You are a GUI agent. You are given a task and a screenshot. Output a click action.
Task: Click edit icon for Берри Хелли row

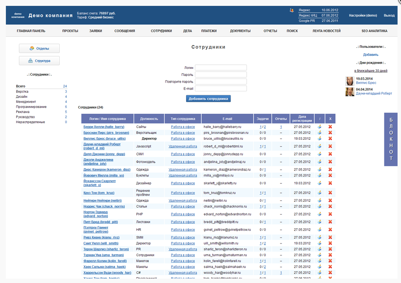pyautogui.click(x=319, y=127)
